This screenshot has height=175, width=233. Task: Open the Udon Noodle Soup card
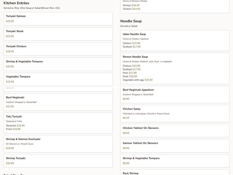[x=175, y=40]
